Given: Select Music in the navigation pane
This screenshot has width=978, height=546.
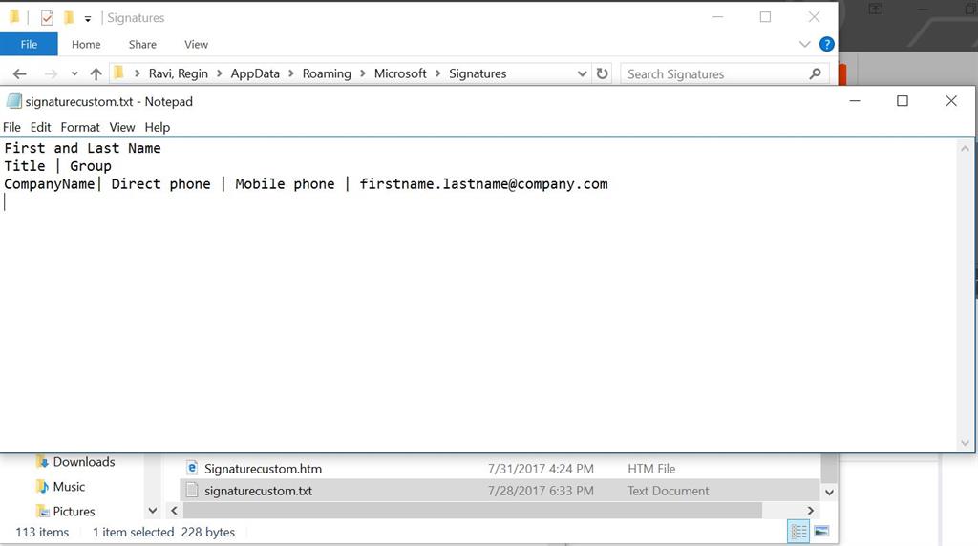Looking at the screenshot, I should coord(69,487).
